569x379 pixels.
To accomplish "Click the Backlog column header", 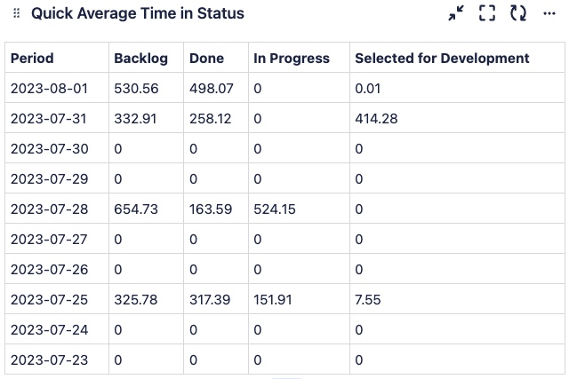I will (140, 59).
